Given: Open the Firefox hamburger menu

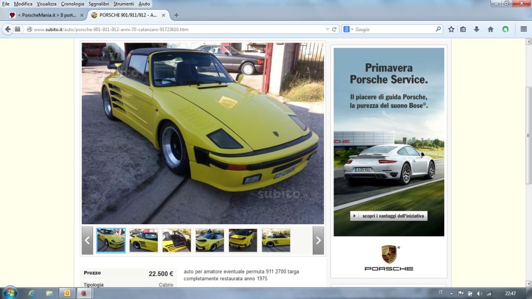Looking at the screenshot, I should click(524, 30).
